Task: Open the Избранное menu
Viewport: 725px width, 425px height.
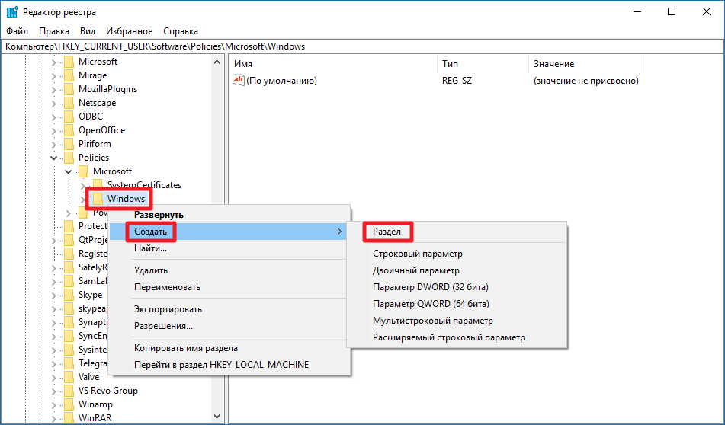Action: (129, 31)
